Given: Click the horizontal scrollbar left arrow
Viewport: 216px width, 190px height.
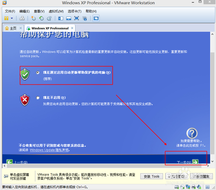Looking at the screenshot, I should (5, 166).
